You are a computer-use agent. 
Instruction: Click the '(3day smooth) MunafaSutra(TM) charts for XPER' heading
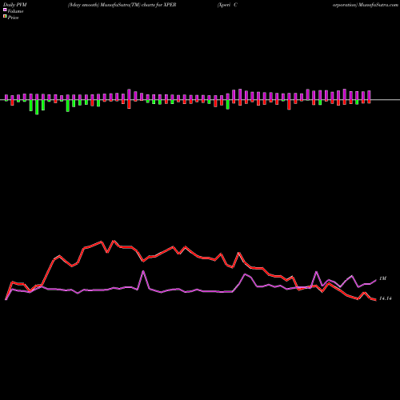tap(122, 5)
